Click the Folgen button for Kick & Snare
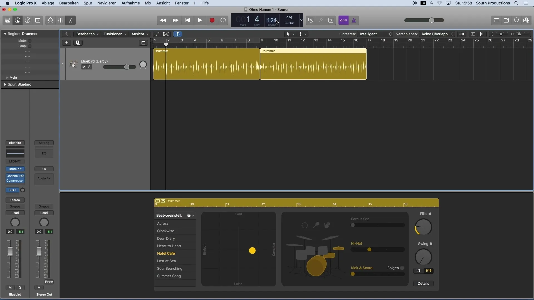 [x=402, y=268]
